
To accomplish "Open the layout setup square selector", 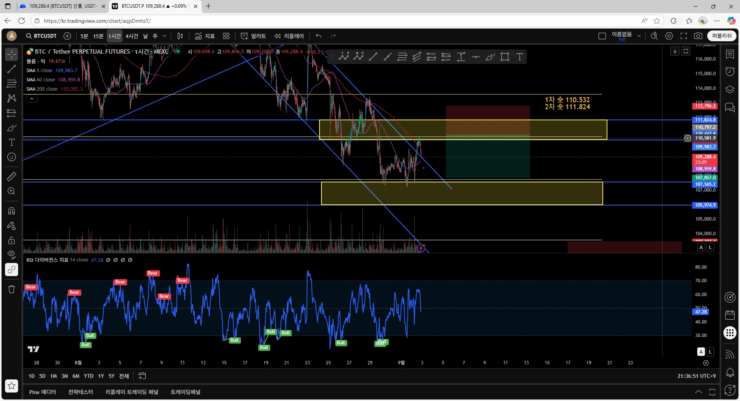I will pos(602,36).
